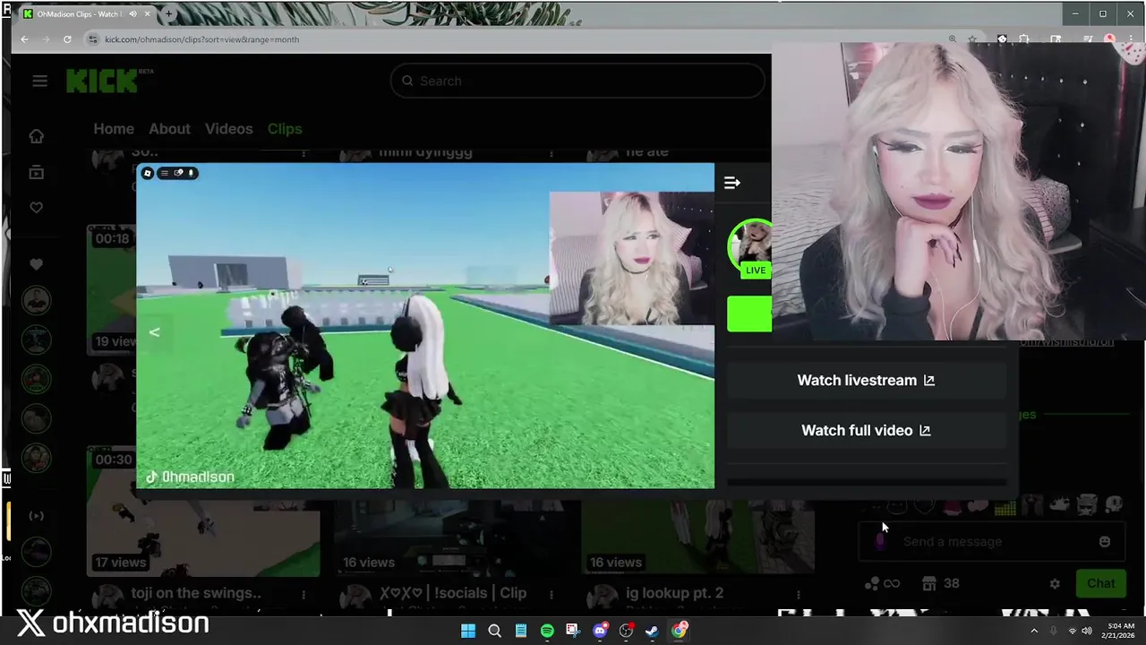The image size is (1146, 645).
Task: Open the clip titled ig lookup pt. 2
Action: coord(674,593)
